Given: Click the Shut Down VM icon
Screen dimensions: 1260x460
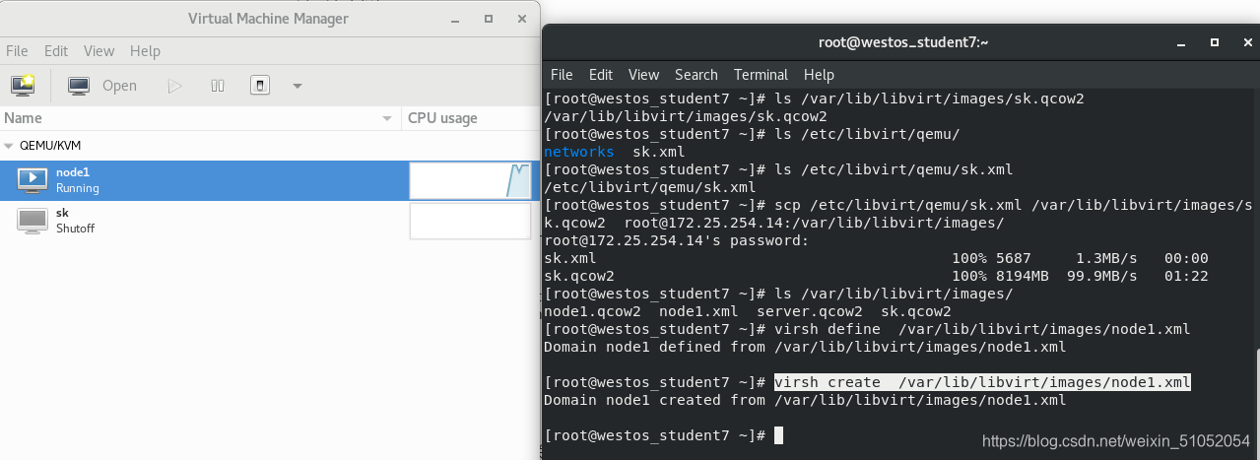Looking at the screenshot, I should (259, 86).
